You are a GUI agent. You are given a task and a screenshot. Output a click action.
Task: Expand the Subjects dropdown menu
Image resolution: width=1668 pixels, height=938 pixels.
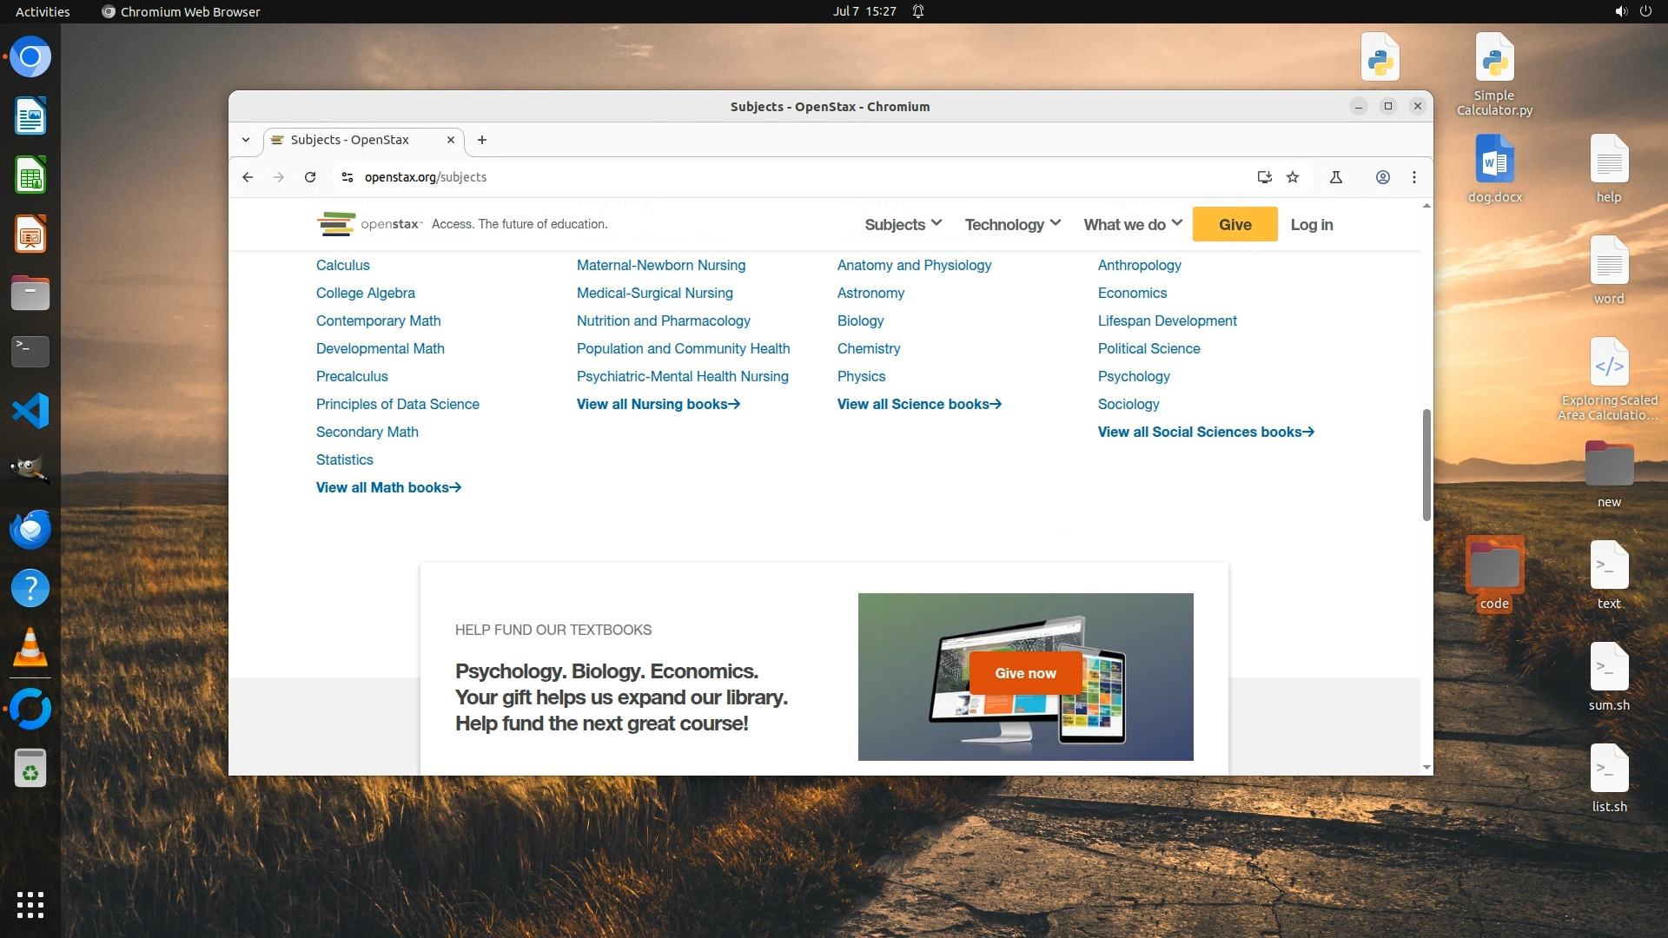pos(903,225)
